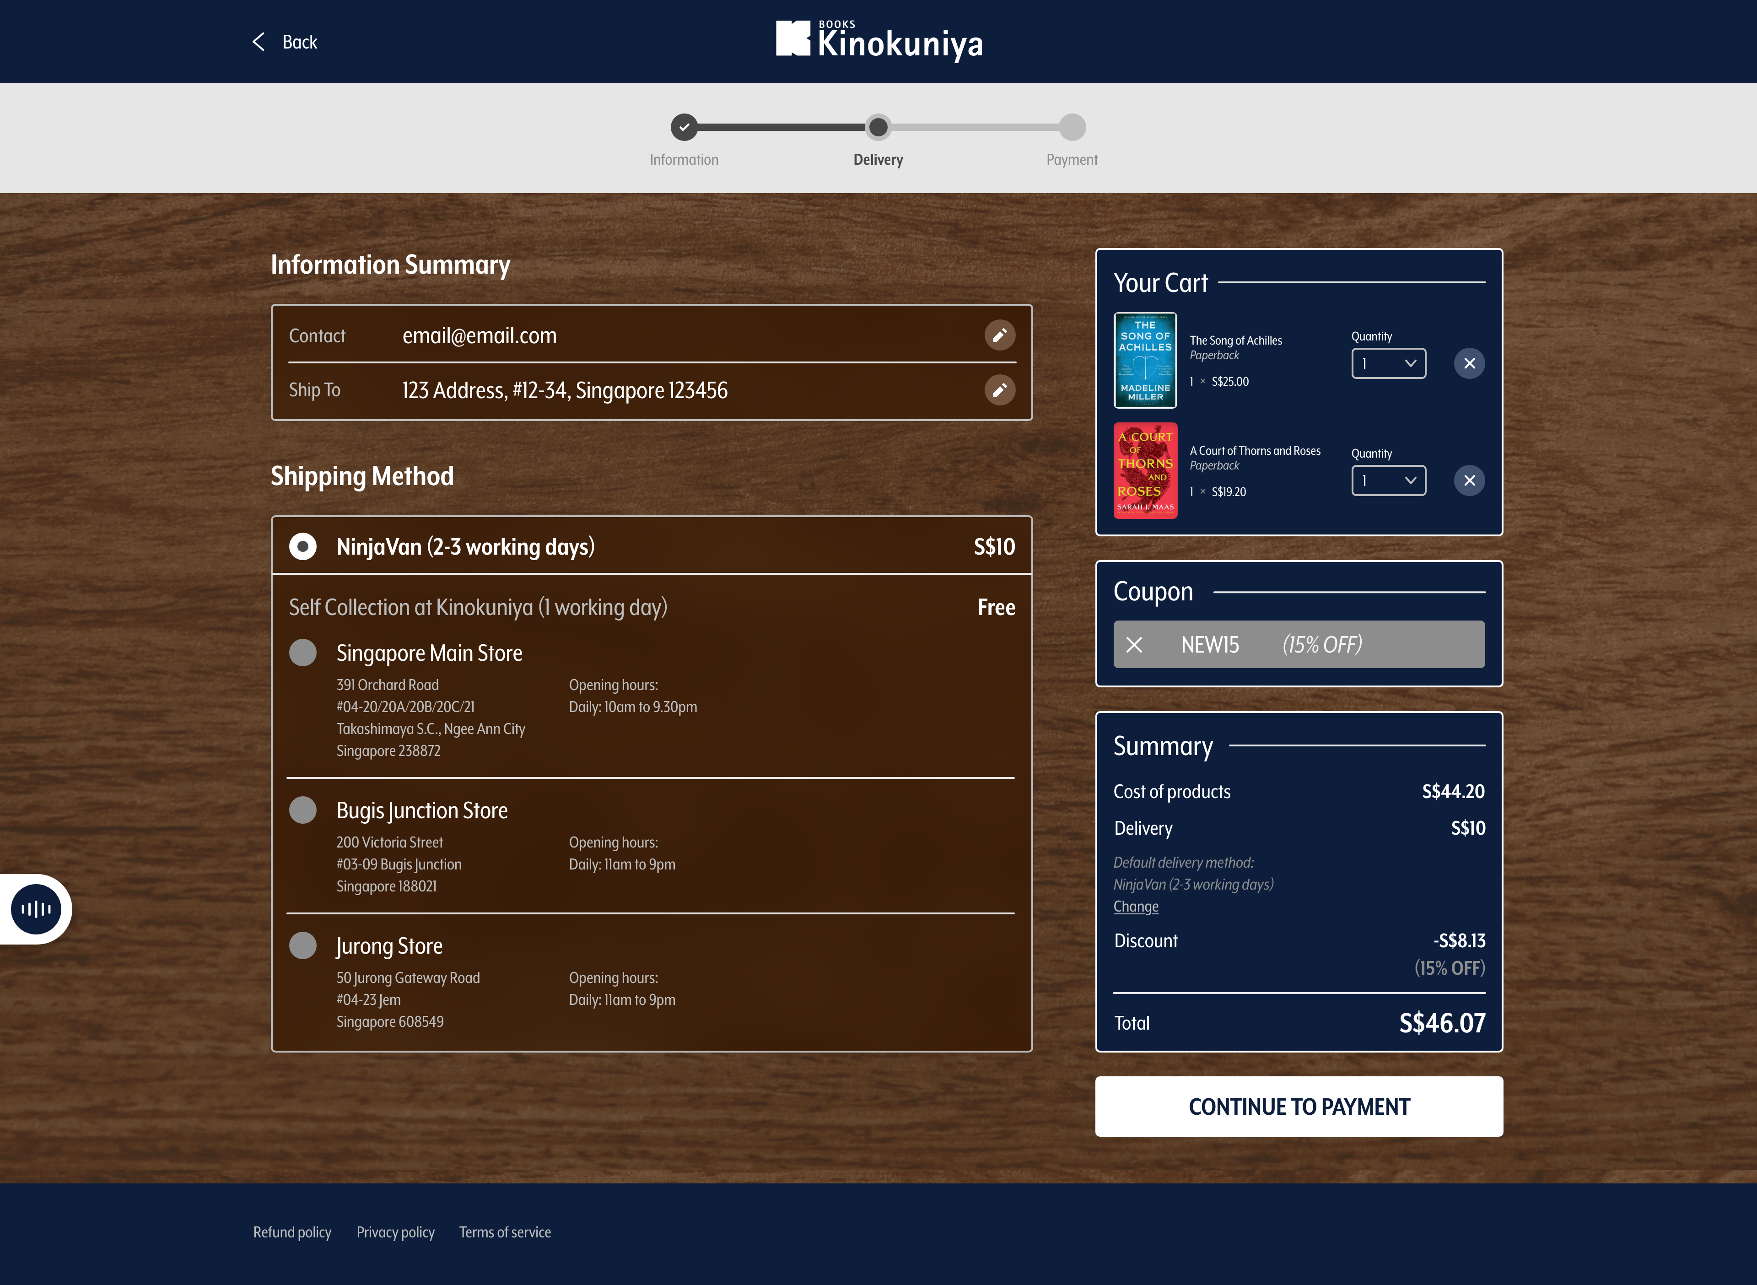The image size is (1757, 1285).
Task: Open the audio assistant widget
Action: (x=36, y=908)
